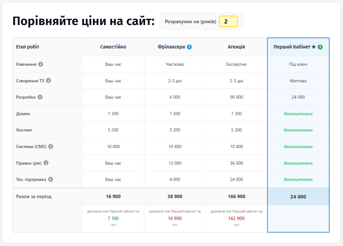The image size is (343, 246).
Task: Click the Разом за період label
Action: (x=33, y=196)
